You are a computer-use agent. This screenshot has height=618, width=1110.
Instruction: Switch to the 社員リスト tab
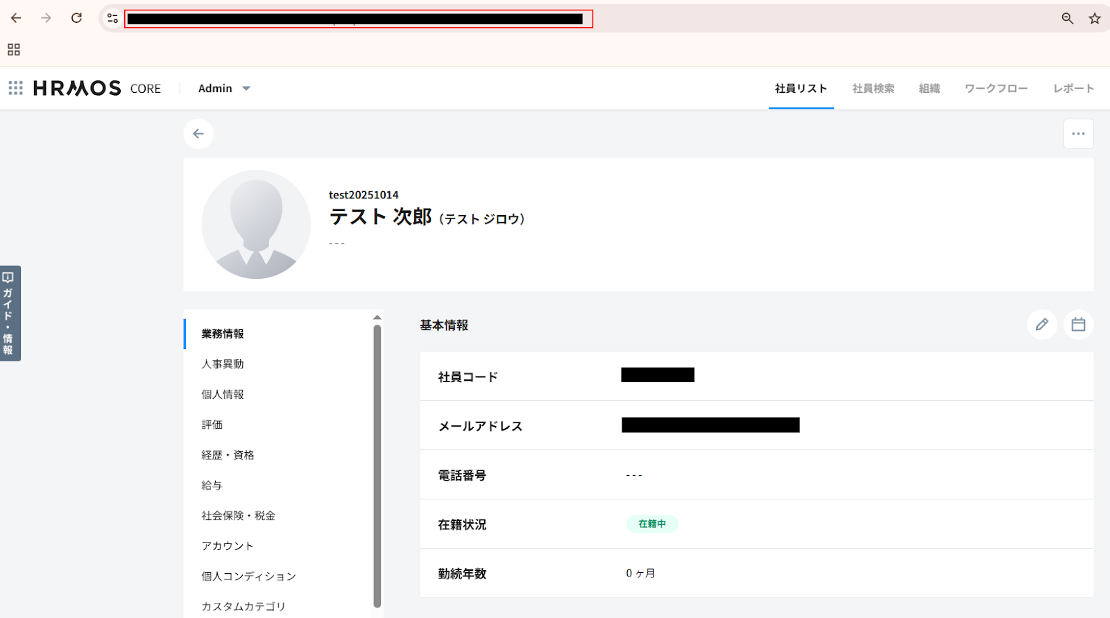801,88
